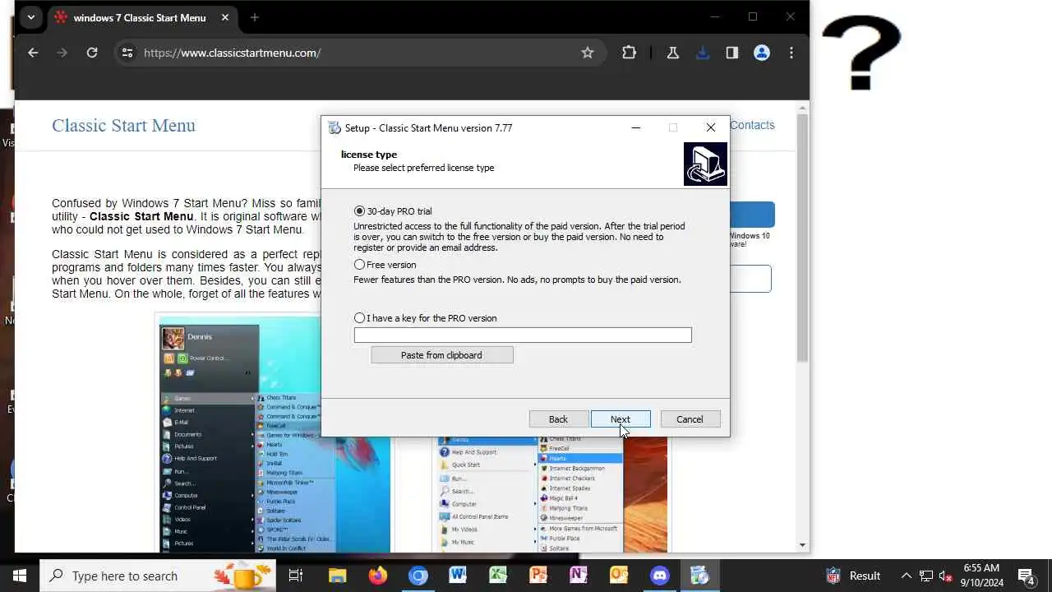This screenshot has height=592, width=1052.
Task: Toggle the browser side panel icon
Action: (732, 53)
